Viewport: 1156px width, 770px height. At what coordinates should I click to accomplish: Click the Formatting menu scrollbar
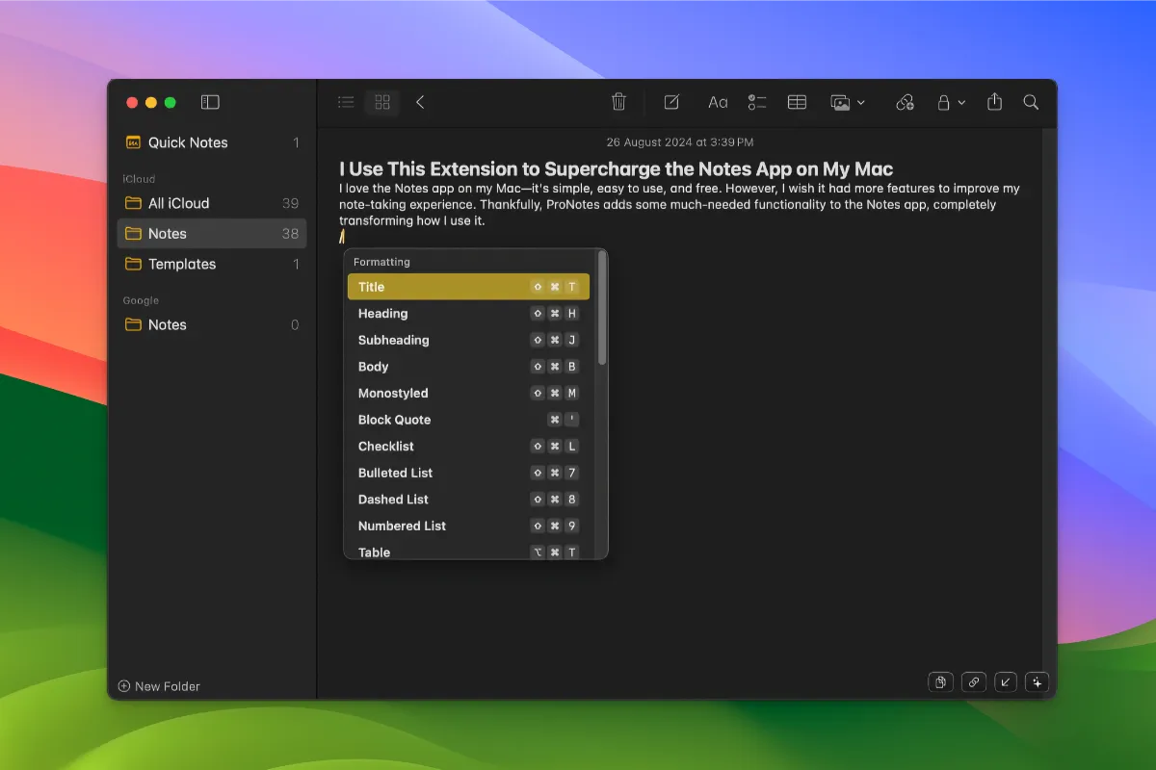coord(602,308)
